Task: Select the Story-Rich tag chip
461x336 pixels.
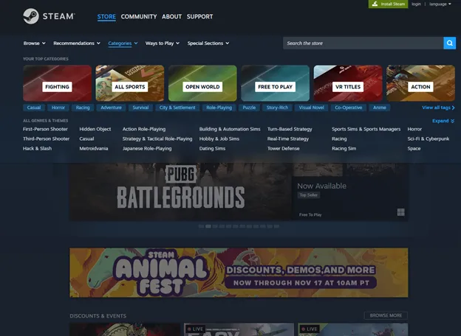Action: [x=277, y=108]
